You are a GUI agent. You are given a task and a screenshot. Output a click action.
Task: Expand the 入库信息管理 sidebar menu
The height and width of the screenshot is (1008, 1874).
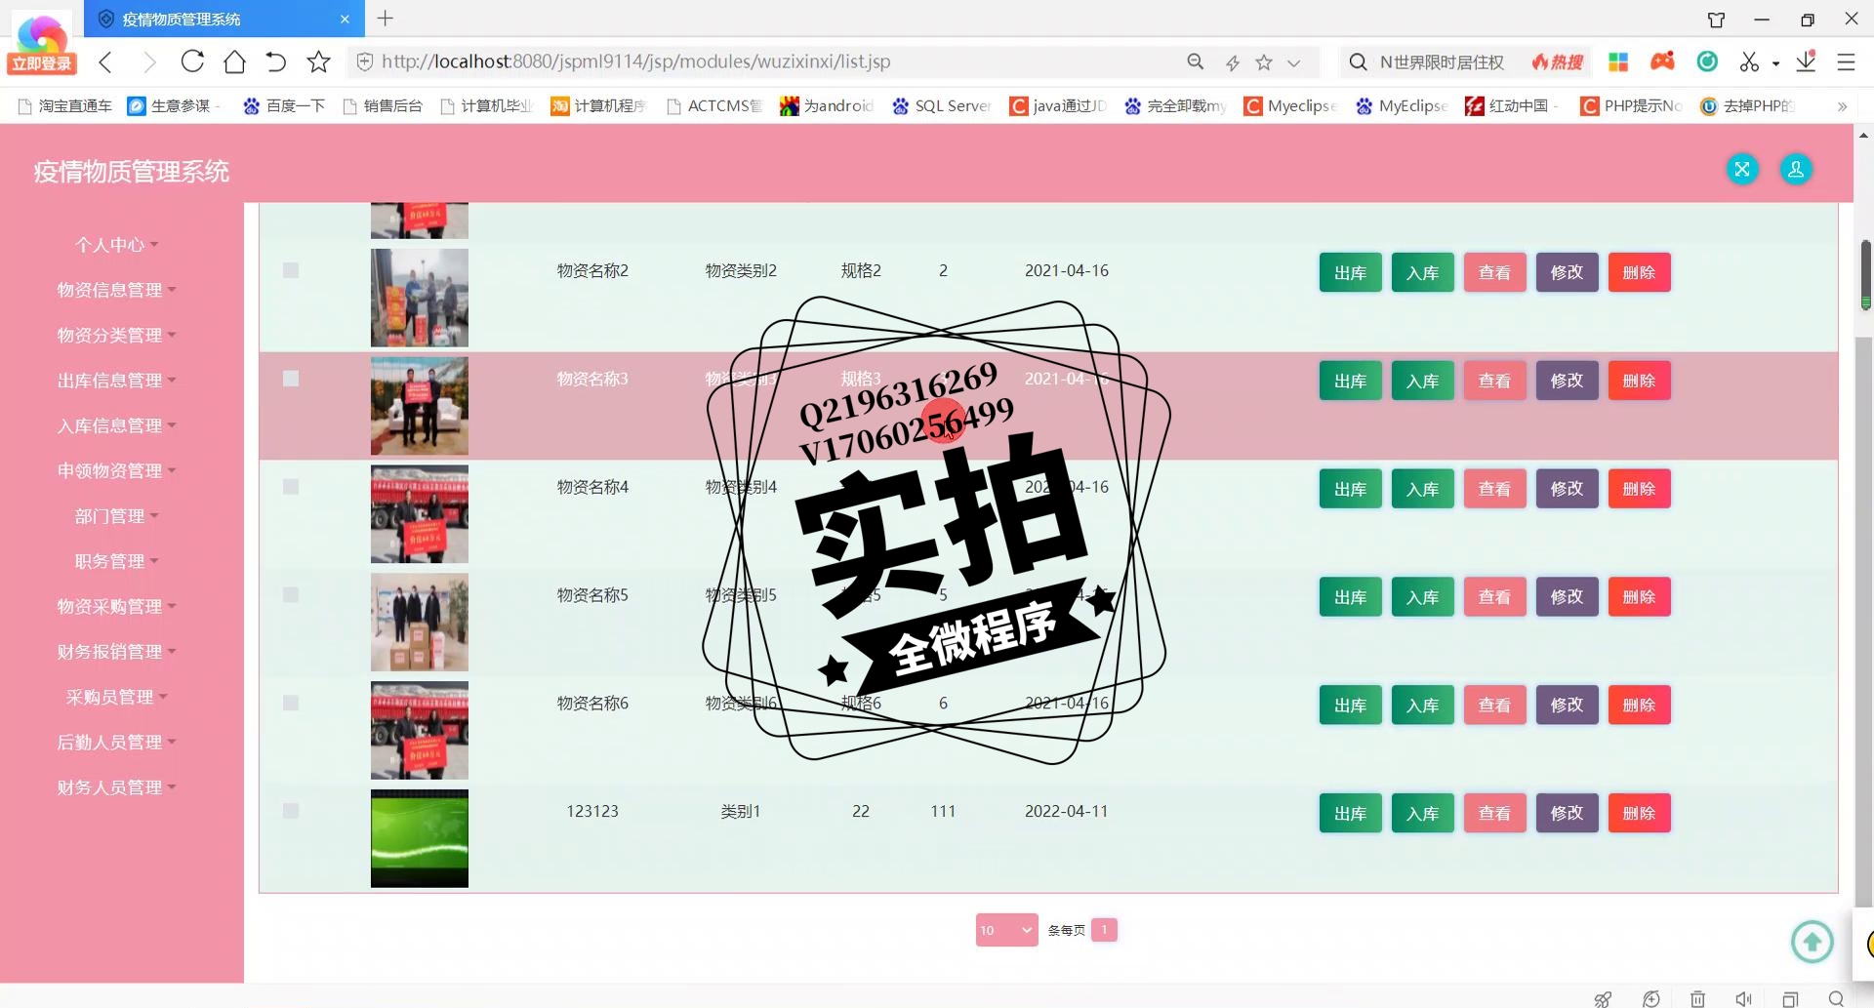116,425
